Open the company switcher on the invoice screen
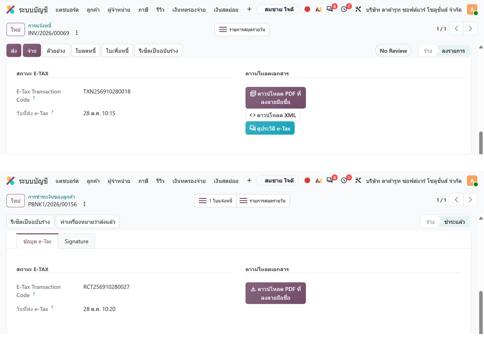The height and width of the screenshot is (340, 484). 414,9
